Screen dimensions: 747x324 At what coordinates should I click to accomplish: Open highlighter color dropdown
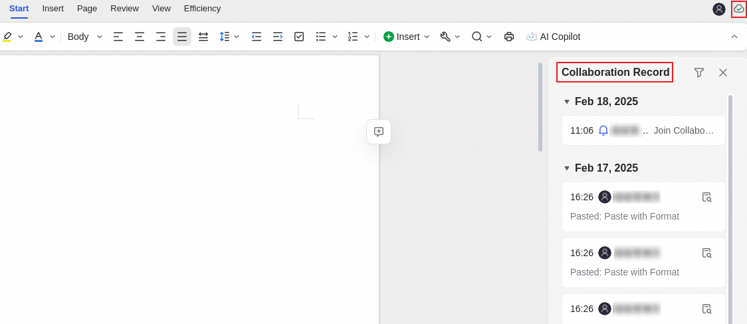point(21,37)
